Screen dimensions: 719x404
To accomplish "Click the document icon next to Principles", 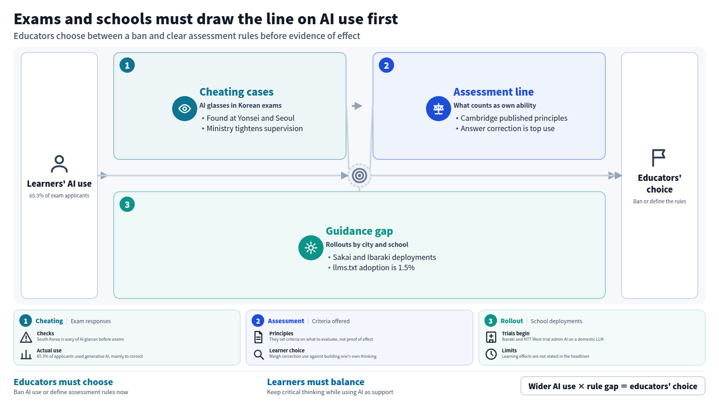I will click(x=258, y=337).
